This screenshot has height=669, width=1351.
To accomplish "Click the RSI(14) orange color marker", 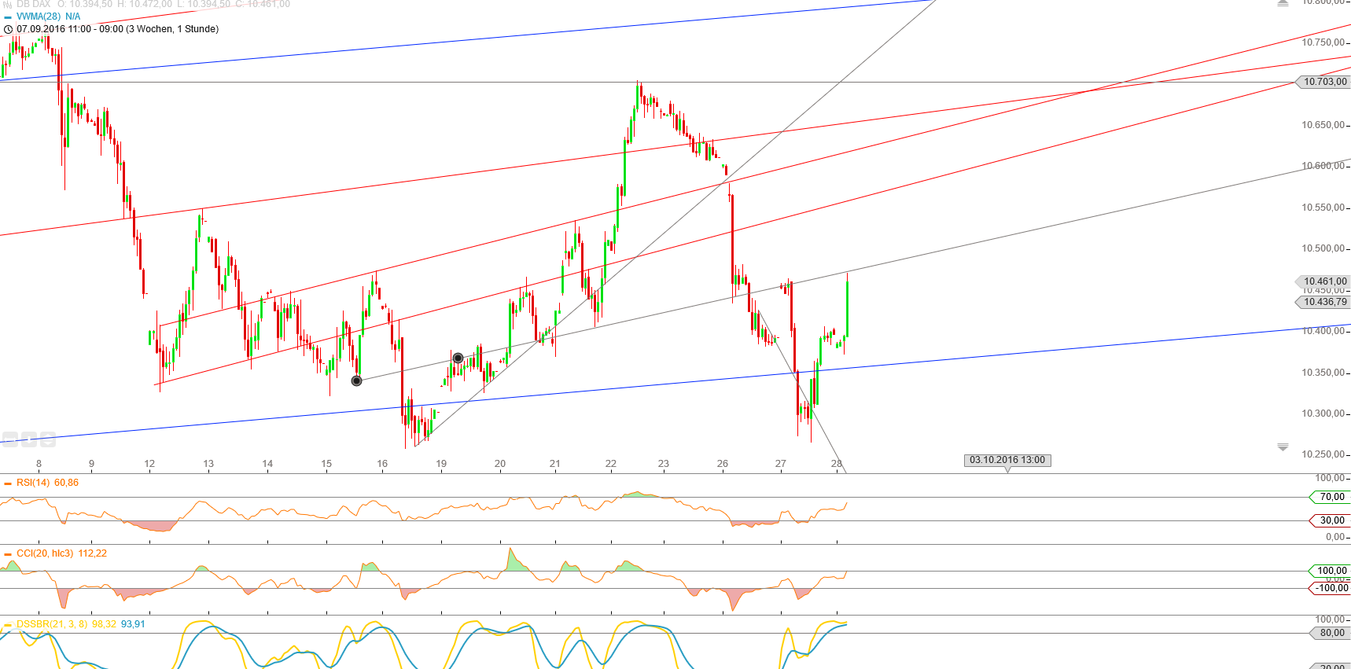I will click(8, 483).
